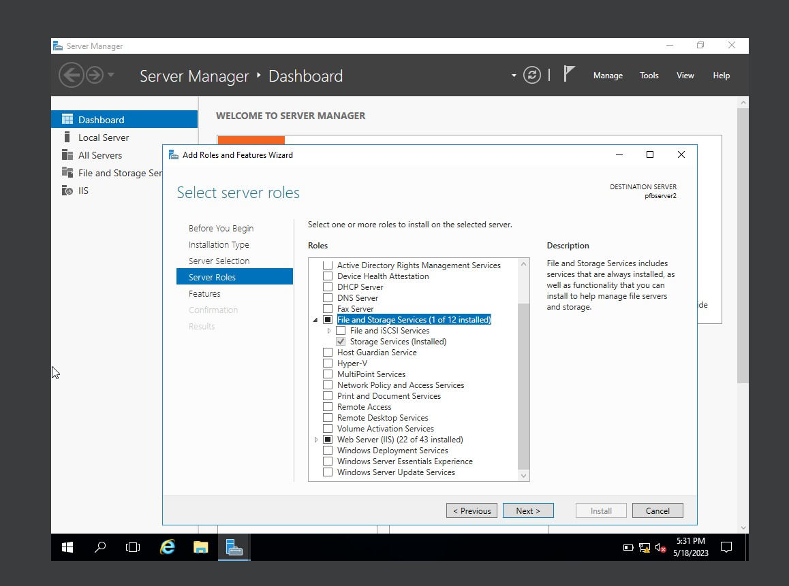Expand the Web Server (IIS) node
Image resolution: width=789 pixels, height=586 pixels.
[315, 439]
